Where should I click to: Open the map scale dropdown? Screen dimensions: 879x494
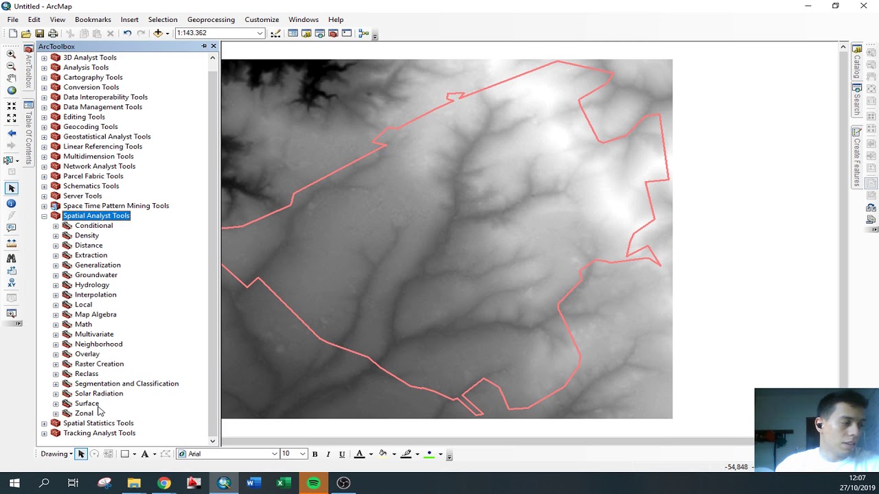coord(260,33)
